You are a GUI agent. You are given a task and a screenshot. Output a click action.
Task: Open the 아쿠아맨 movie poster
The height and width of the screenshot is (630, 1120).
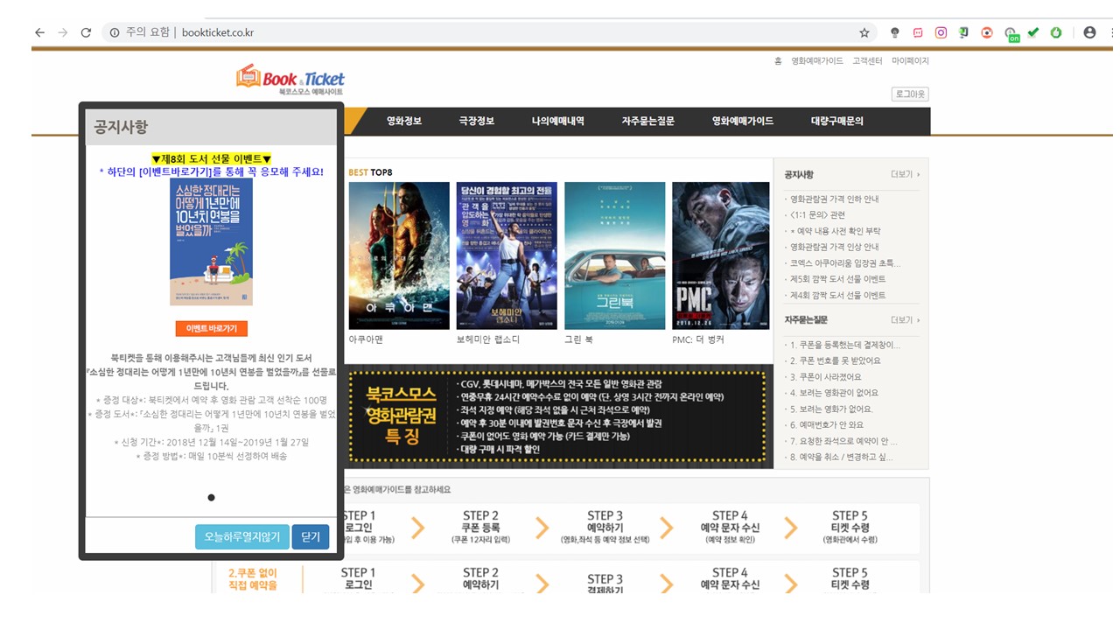tap(399, 255)
